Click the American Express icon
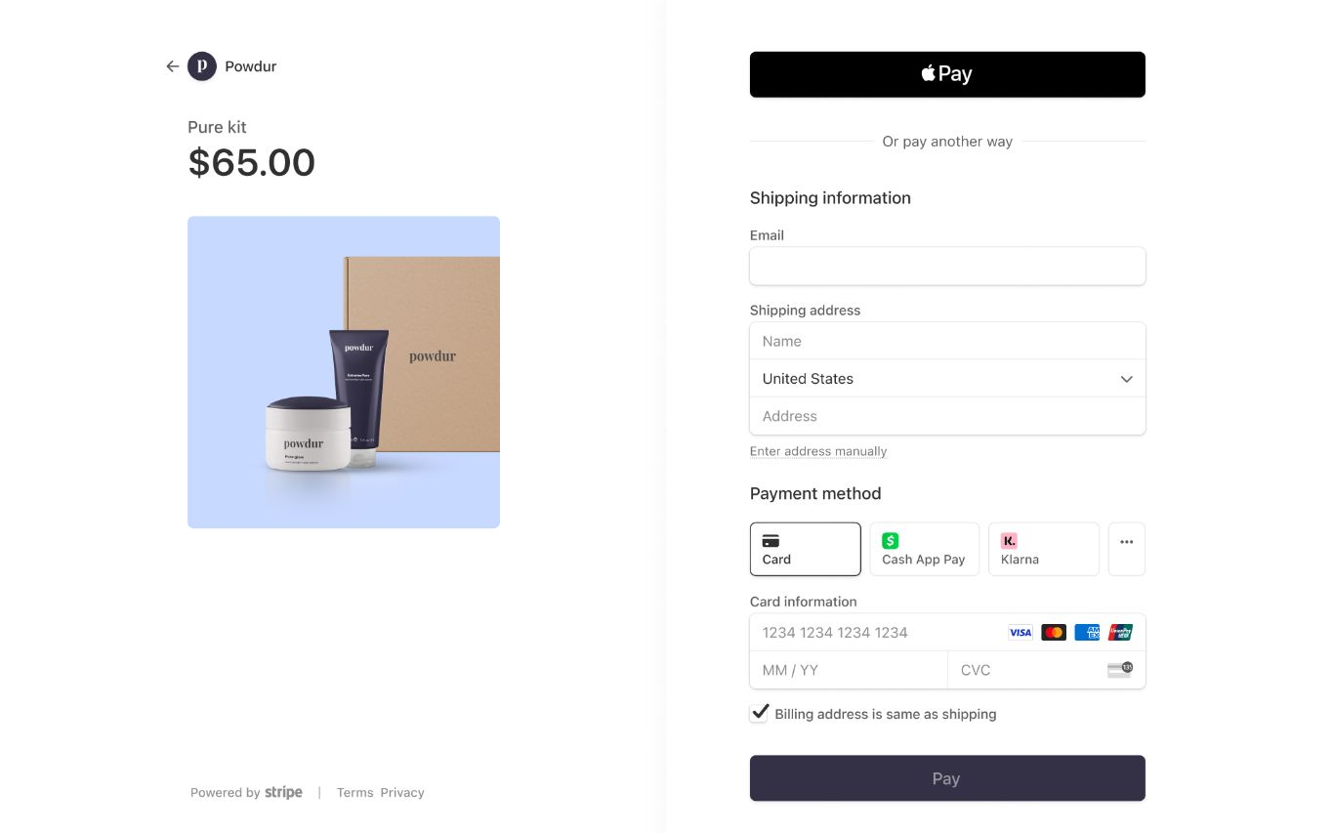Viewport: 1333px width, 833px height. (x=1087, y=633)
